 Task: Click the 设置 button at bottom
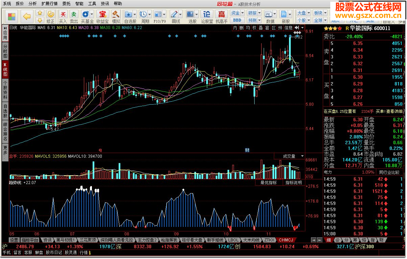(14, 240)
